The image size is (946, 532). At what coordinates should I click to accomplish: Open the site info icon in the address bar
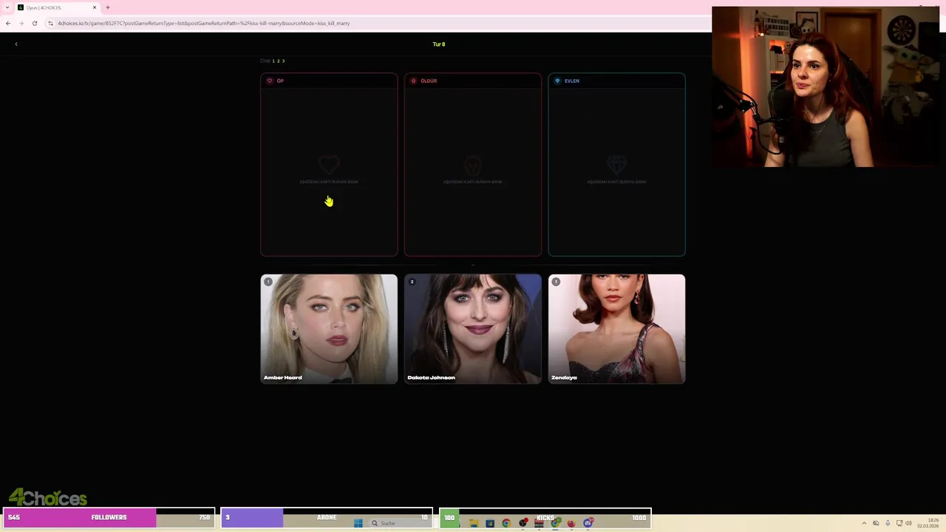pyautogui.click(x=50, y=23)
